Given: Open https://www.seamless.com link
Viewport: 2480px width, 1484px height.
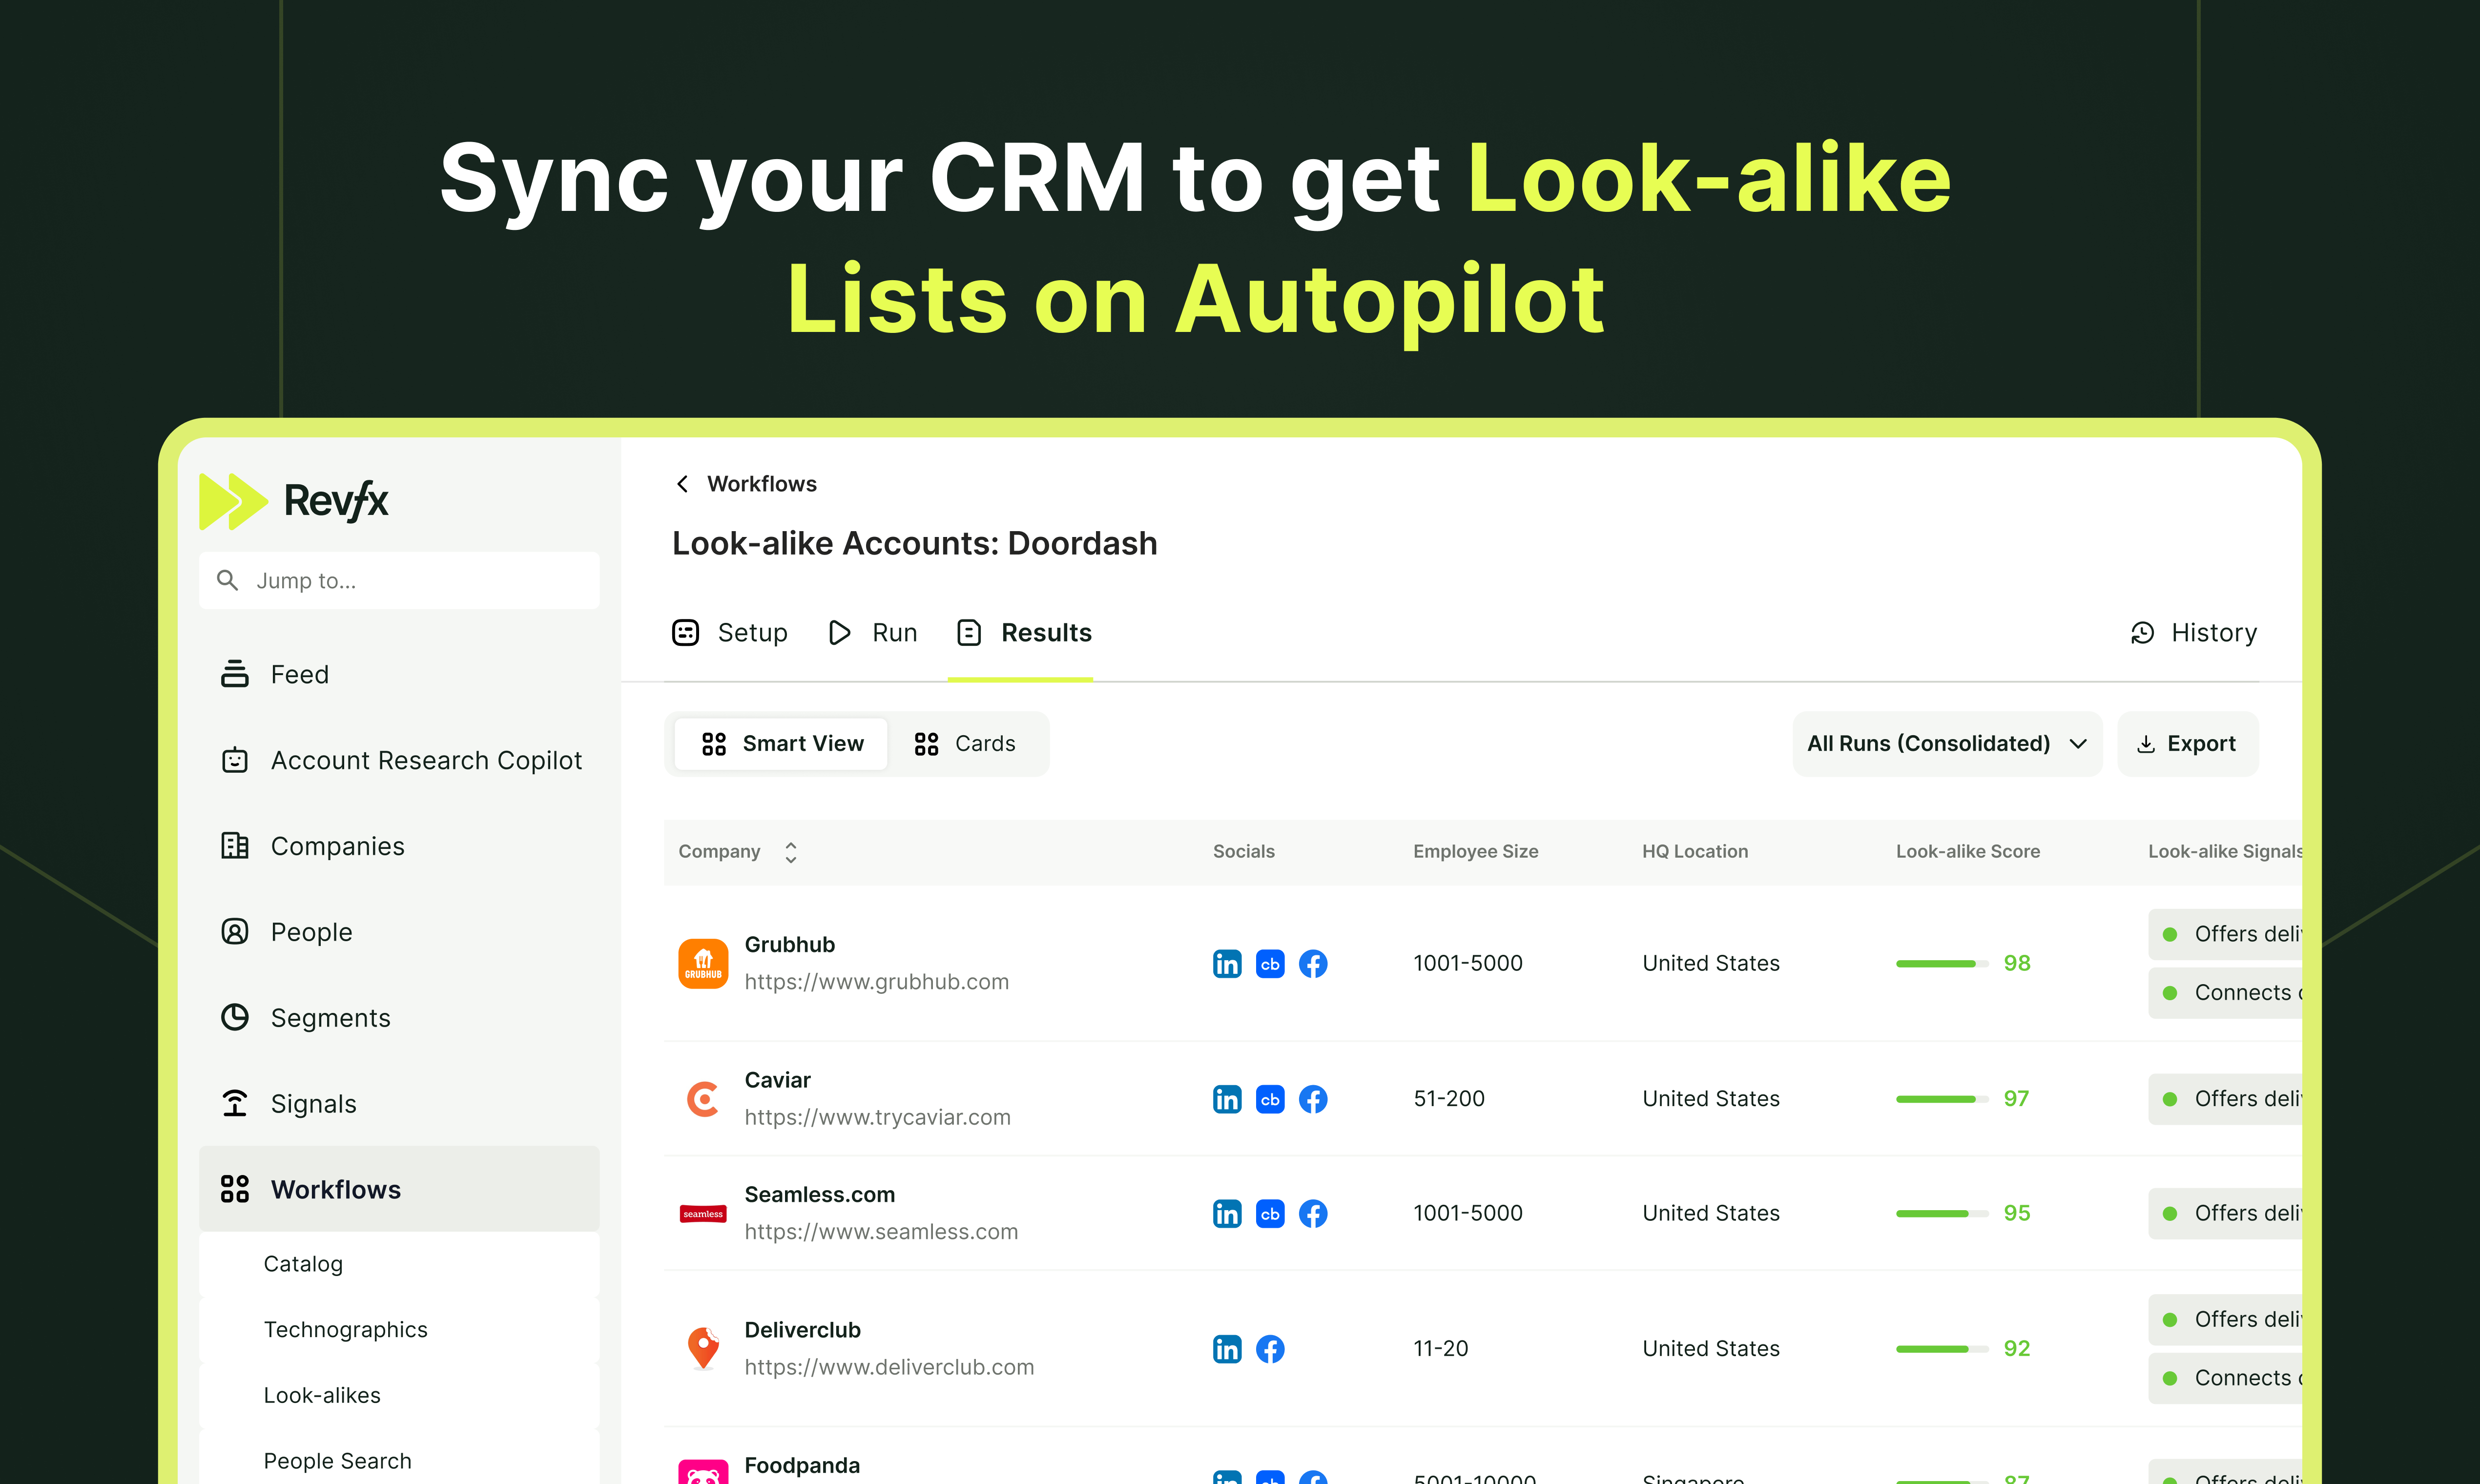Looking at the screenshot, I should [881, 1232].
